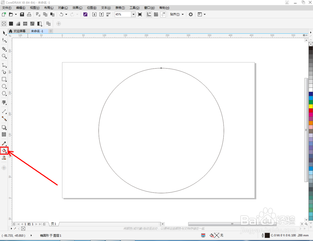Expand document palette options arrow
Viewport: 313px width, 241px height.
coord(11,229)
